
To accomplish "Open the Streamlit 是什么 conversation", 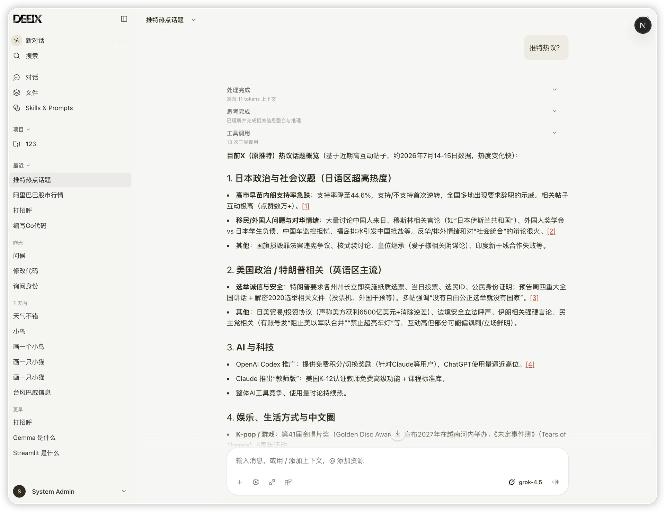I will (70, 453).
